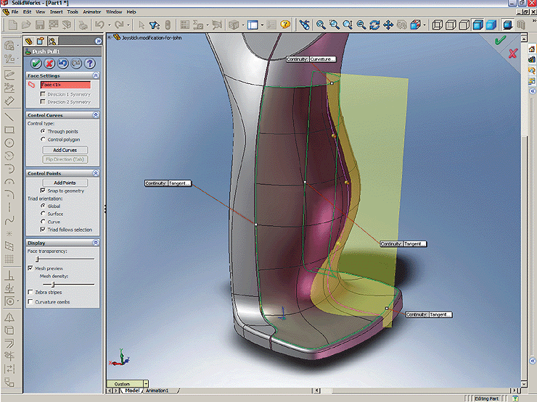Click the Print toolbar icon

point(83,25)
